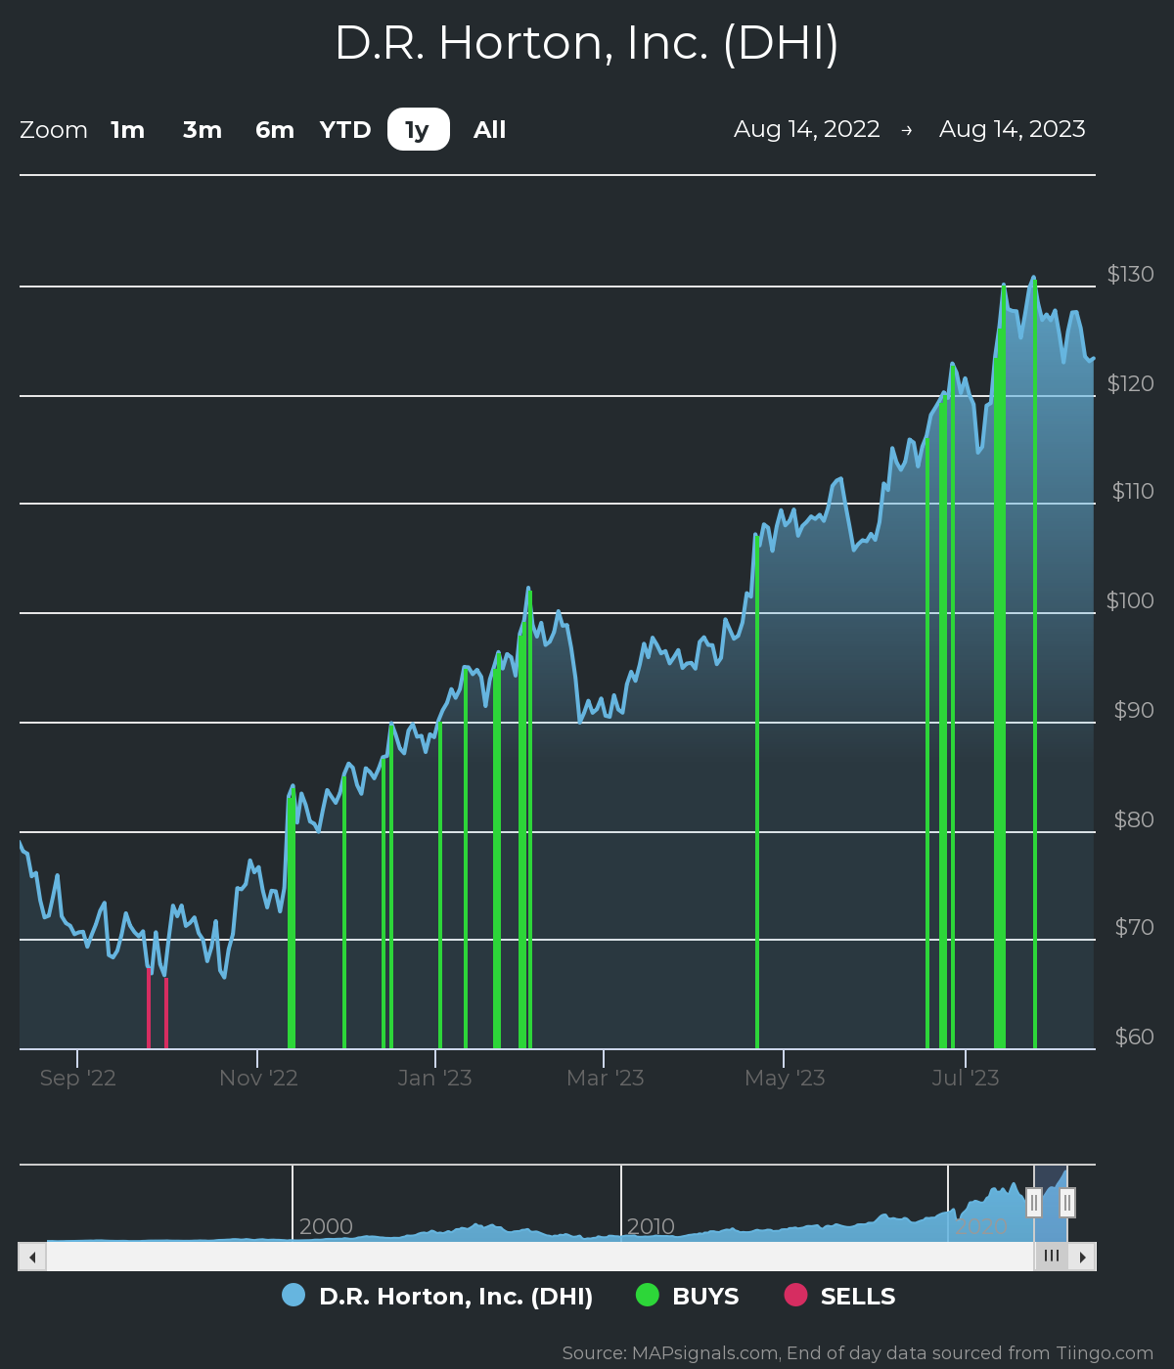The height and width of the screenshot is (1369, 1174).
Task: Click the Nov '22 axis label
Action: pyautogui.click(x=258, y=1078)
